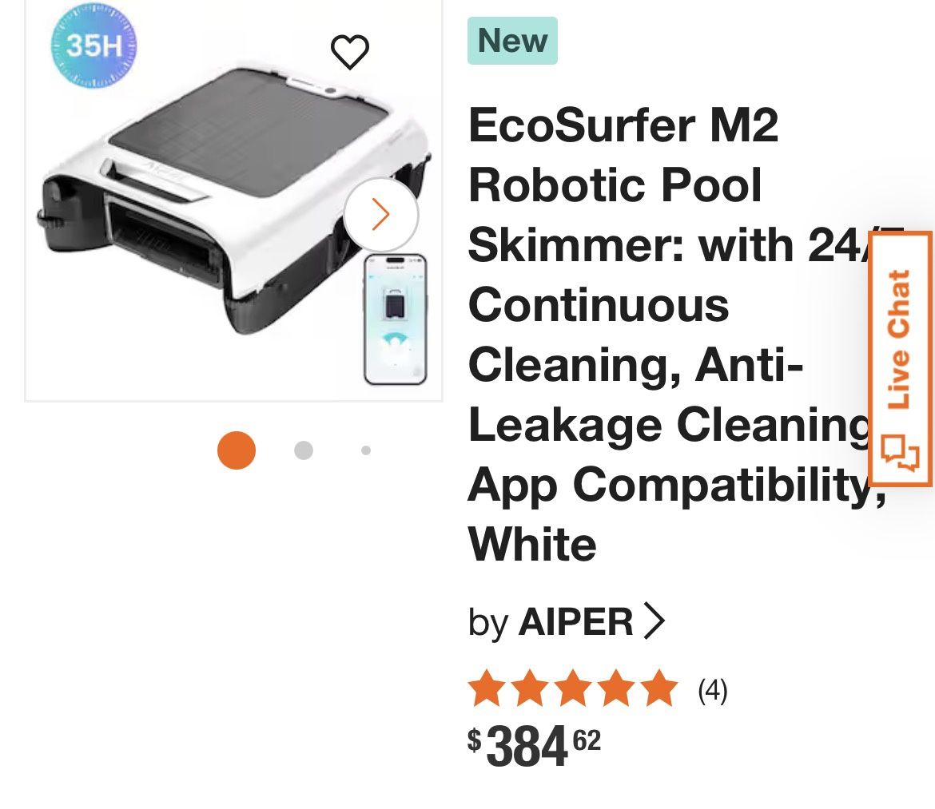
Task: Click the third rating star
Action: 573,689
